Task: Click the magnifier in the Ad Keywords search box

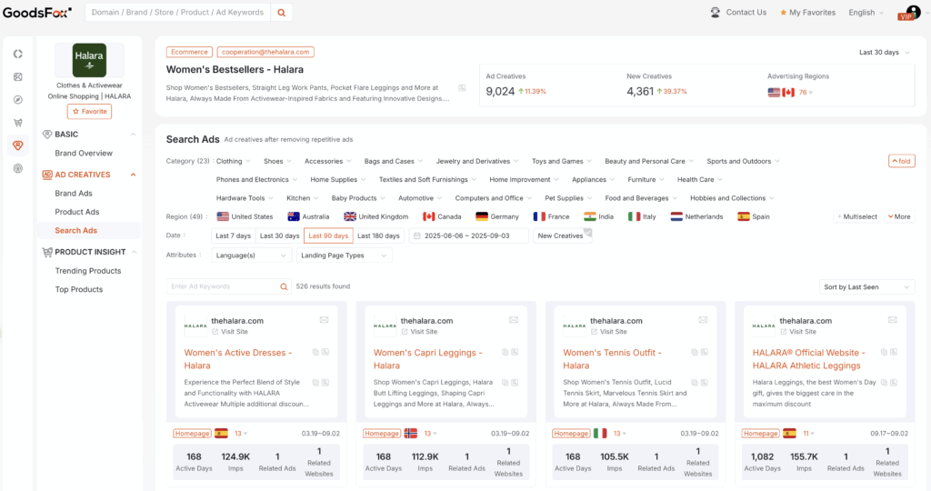Action: click(x=284, y=286)
